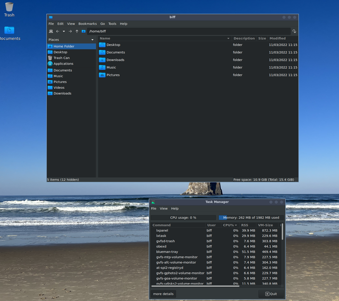The height and width of the screenshot is (301, 339).
Task: Click the go/reload icon beside the path bar
Action: pos(294,32)
